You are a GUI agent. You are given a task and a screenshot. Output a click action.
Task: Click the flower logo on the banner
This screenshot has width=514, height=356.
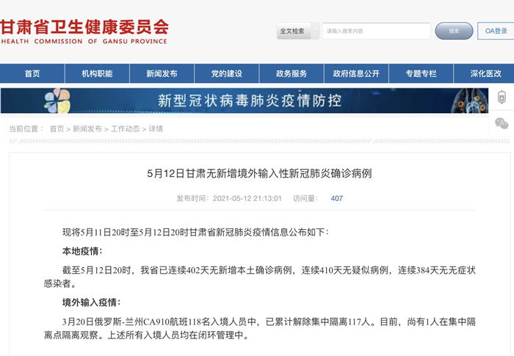(x=57, y=101)
